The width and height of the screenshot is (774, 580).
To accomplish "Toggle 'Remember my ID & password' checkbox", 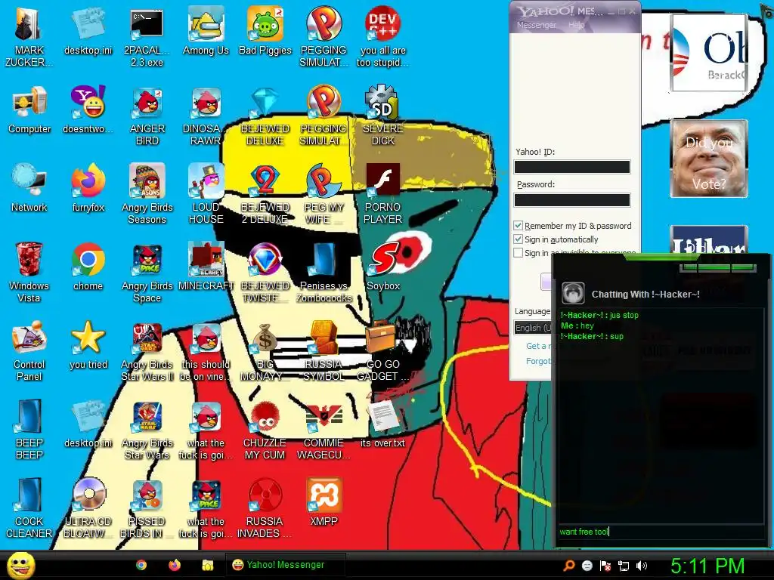I will pyautogui.click(x=518, y=225).
